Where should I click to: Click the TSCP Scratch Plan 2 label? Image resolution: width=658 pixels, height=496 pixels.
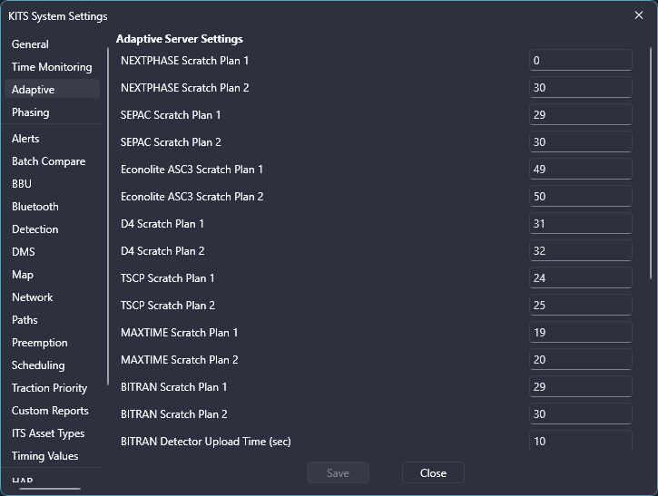pyautogui.click(x=168, y=306)
